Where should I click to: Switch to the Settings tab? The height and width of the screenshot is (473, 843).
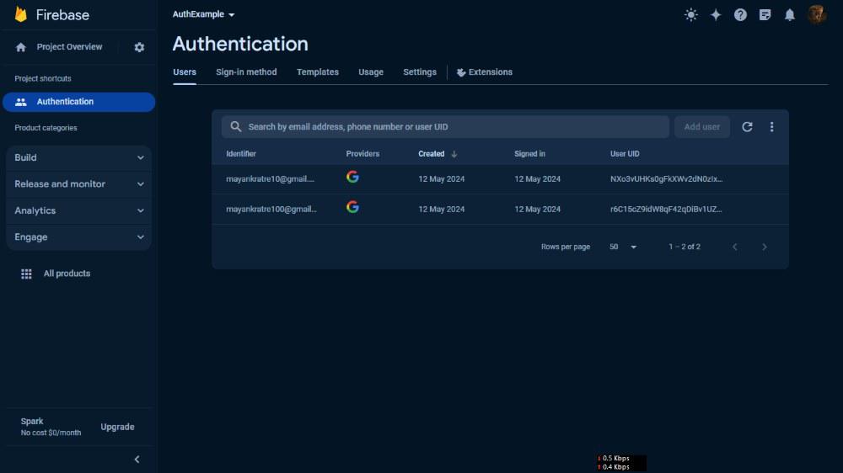click(420, 72)
